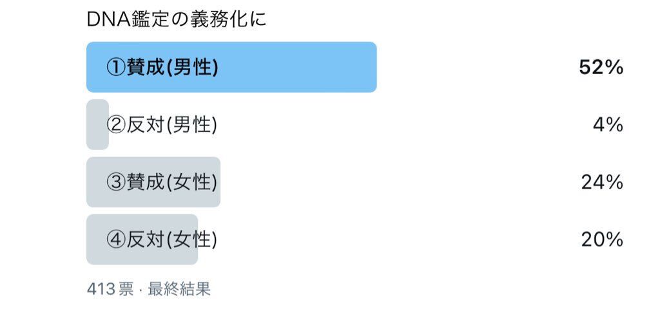Click the DNA鑑定 text in poll title
Viewport: 660px width, 309px height.
(x=128, y=20)
